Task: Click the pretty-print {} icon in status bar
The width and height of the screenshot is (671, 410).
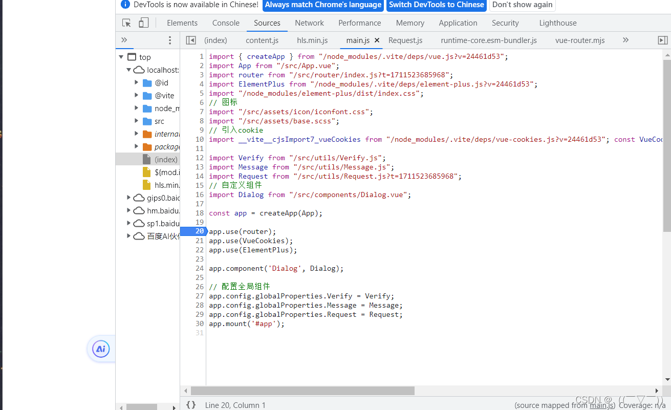Action: coord(191,404)
